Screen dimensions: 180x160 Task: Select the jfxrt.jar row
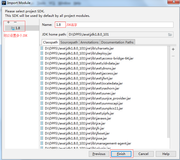point(103,78)
